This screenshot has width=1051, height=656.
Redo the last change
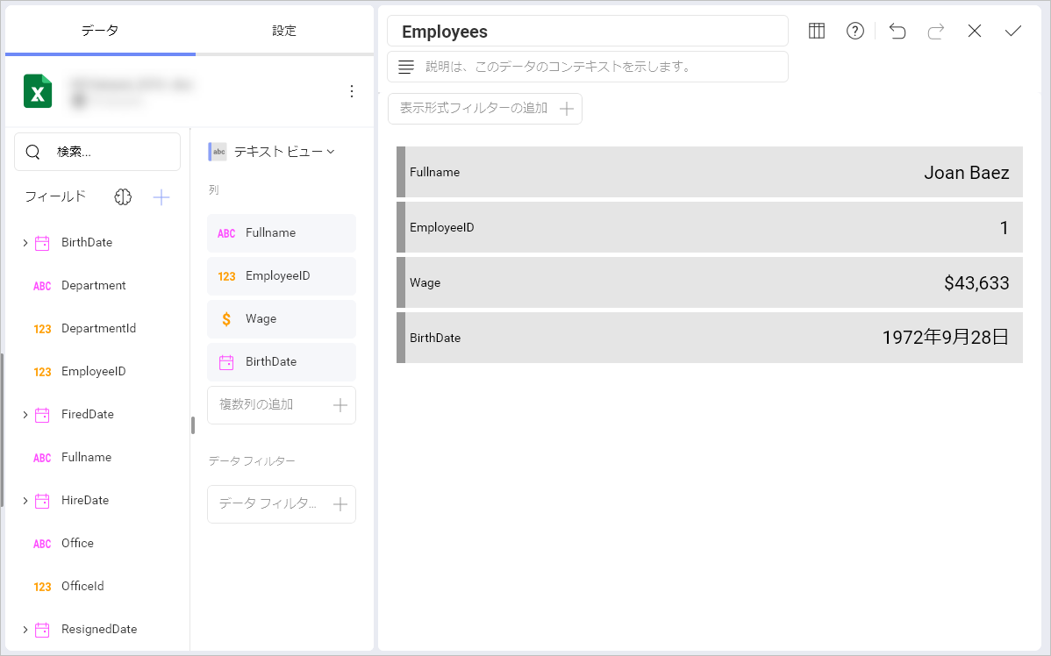(x=936, y=31)
